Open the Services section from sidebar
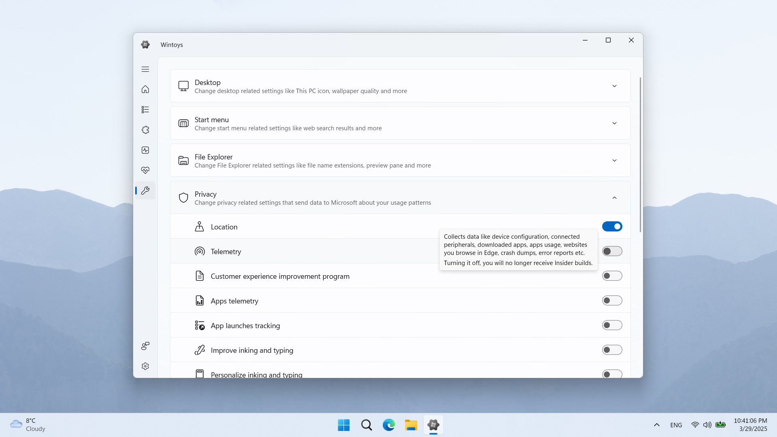The image size is (777, 437). [x=145, y=130]
